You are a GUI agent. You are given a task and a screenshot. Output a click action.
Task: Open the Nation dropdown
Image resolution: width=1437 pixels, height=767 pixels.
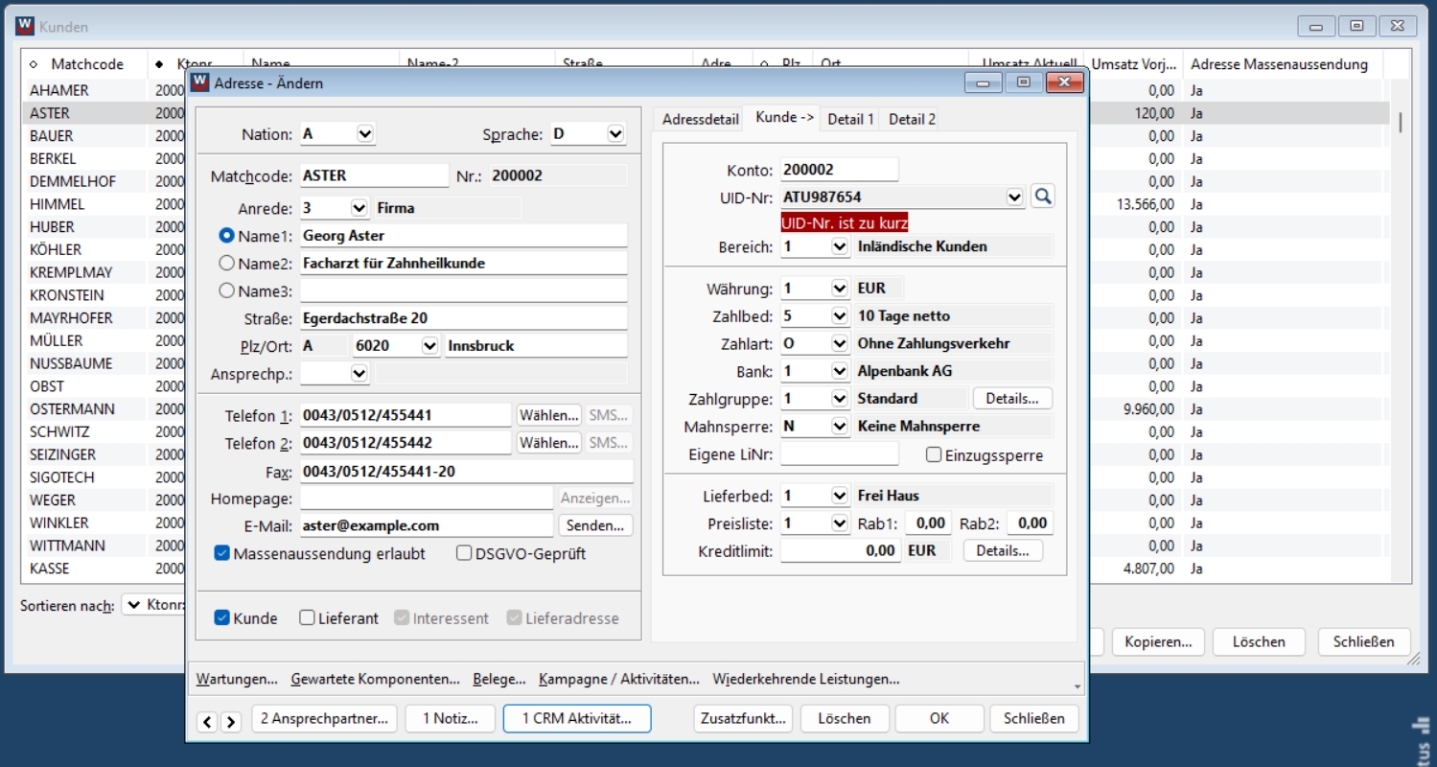[x=365, y=134]
